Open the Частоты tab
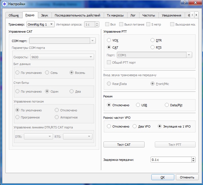This screenshot has height=185, width=203. tap(149, 15)
